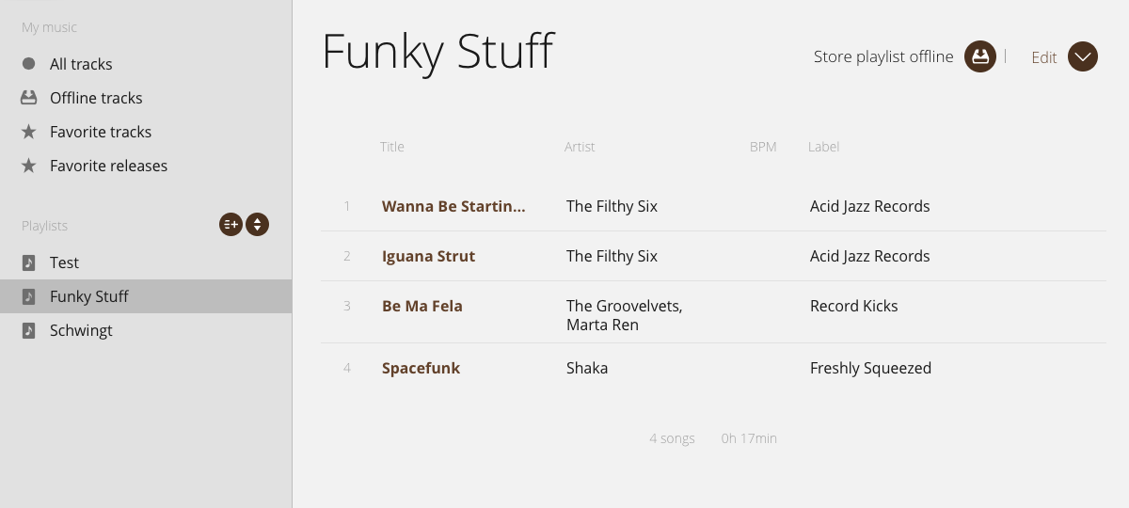Click the add new playlist icon

(231, 225)
